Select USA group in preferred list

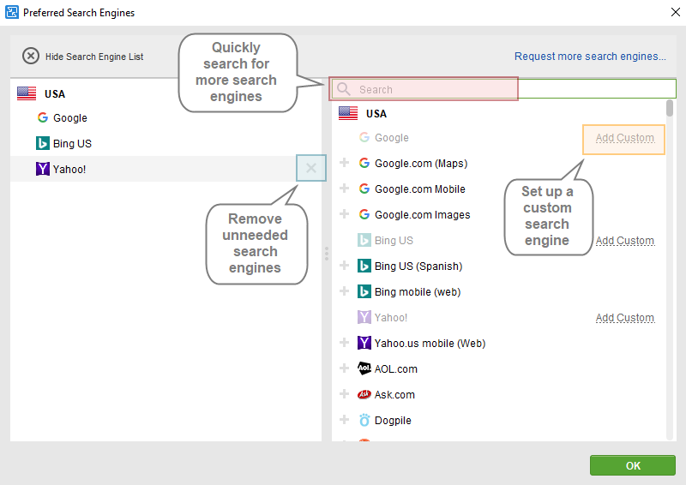click(x=55, y=94)
